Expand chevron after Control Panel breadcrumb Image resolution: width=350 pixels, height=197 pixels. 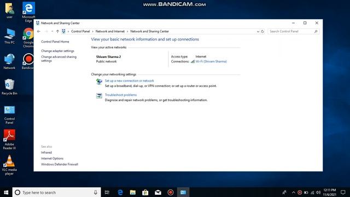[92, 32]
